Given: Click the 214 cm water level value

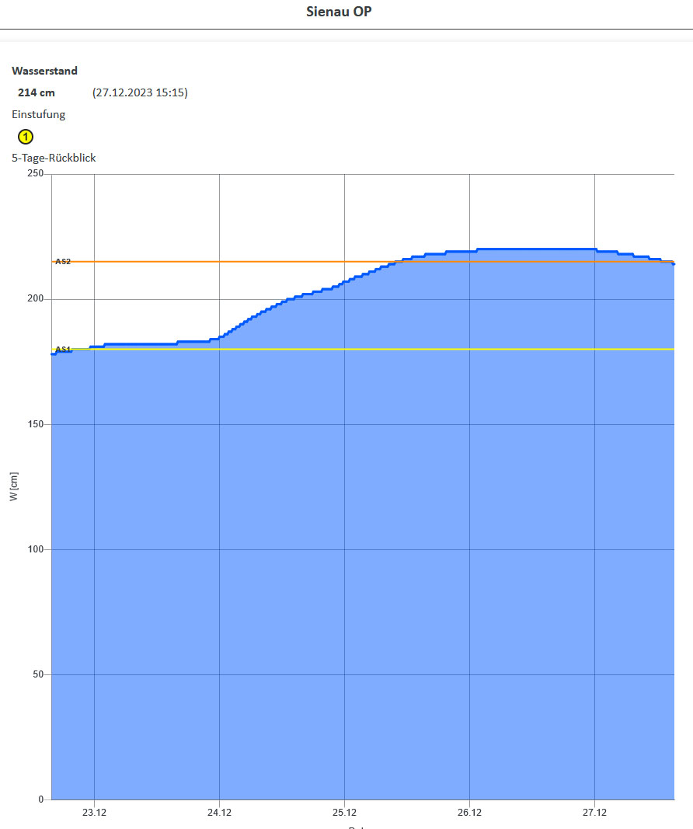Looking at the screenshot, I should click(x=36, y=92).
